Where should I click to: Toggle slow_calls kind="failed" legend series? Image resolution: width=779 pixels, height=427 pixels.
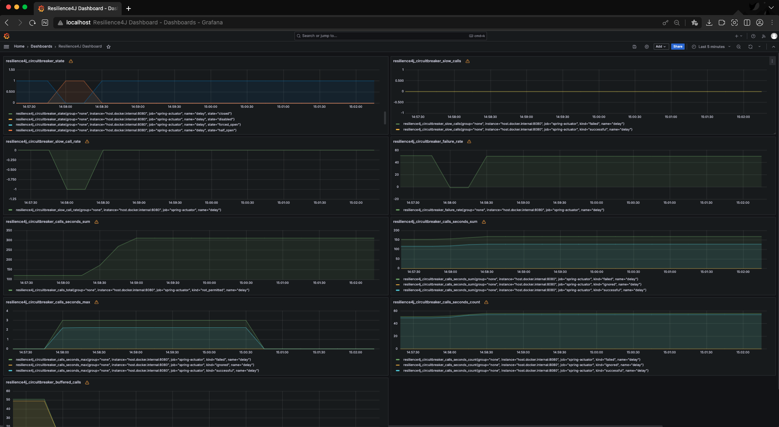point(513,124)
